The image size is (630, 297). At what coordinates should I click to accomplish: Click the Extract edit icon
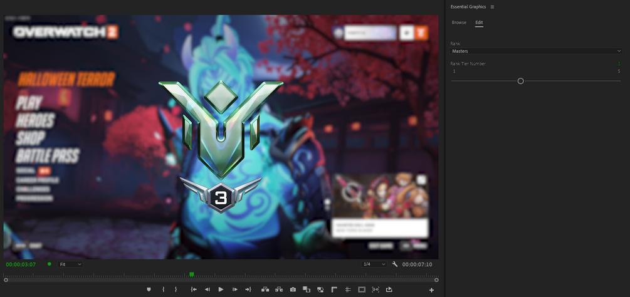(x=279, y=289)
